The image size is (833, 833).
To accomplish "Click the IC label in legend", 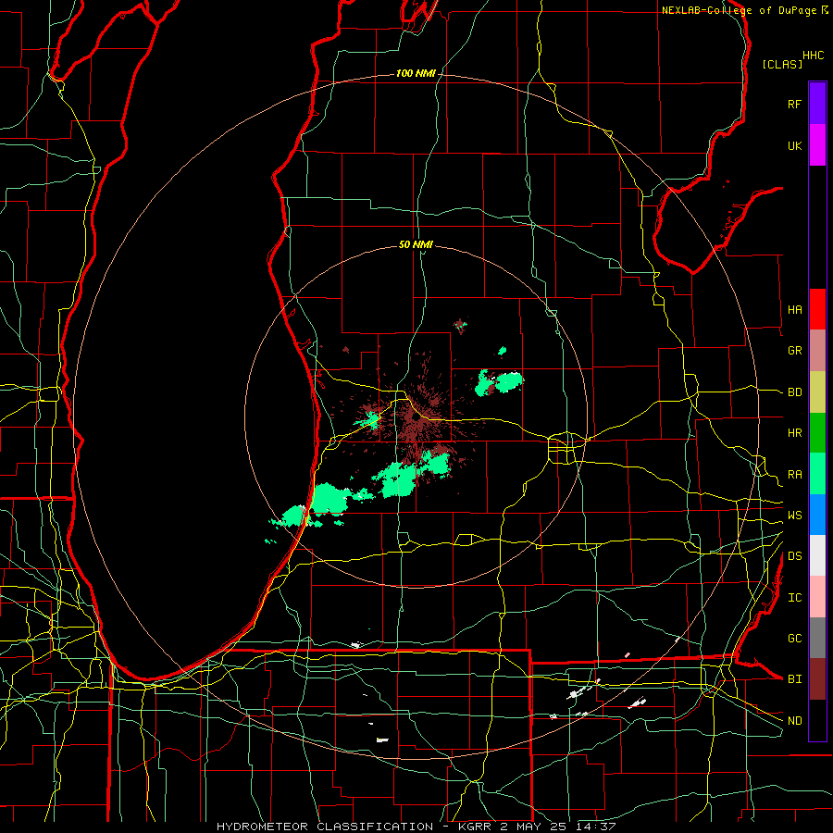I will 794,598.
